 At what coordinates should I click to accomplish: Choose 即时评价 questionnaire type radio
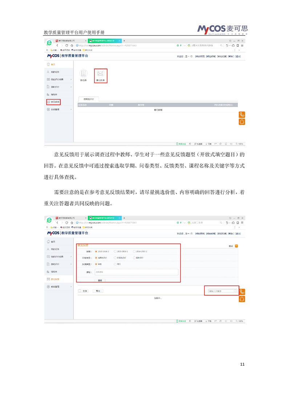[x=134, y=258]
